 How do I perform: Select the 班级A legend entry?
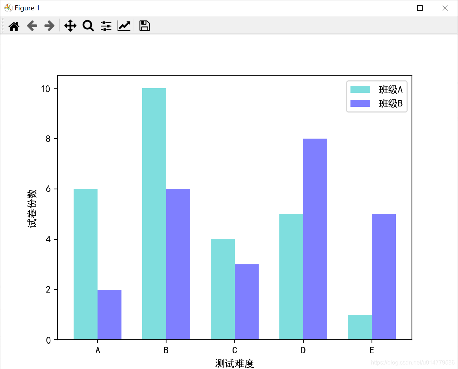[x=391, y=89]
